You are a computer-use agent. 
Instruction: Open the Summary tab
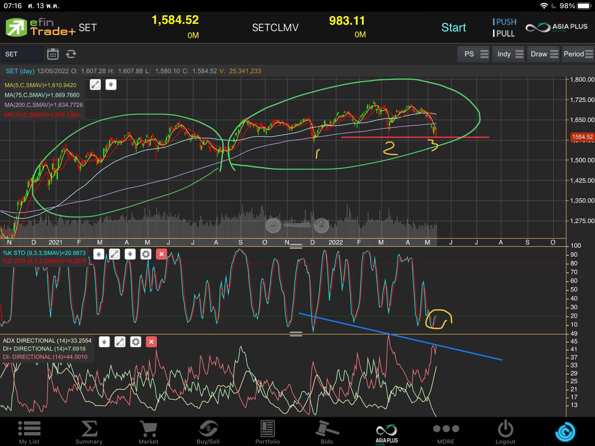pos(89,432)
